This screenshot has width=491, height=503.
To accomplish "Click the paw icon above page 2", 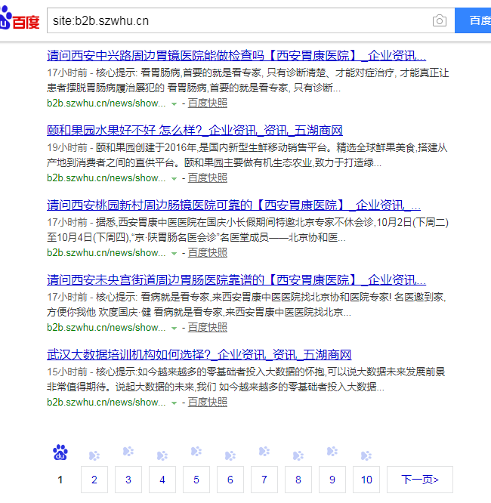I will point(94,455).
